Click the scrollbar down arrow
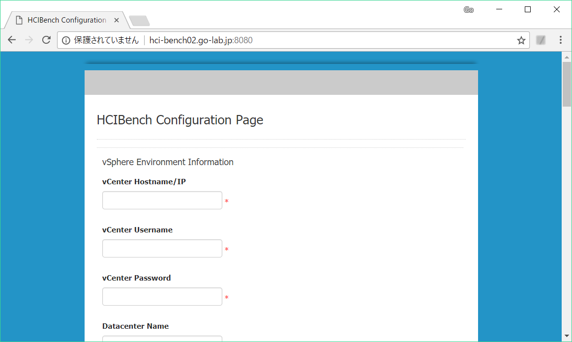Image resolution: width=572 pixels, height=342 pixels. coord(567,336)
